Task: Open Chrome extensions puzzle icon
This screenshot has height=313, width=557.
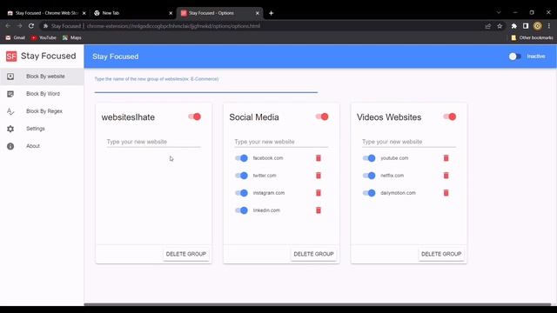Action: click(x=513, y=26)
